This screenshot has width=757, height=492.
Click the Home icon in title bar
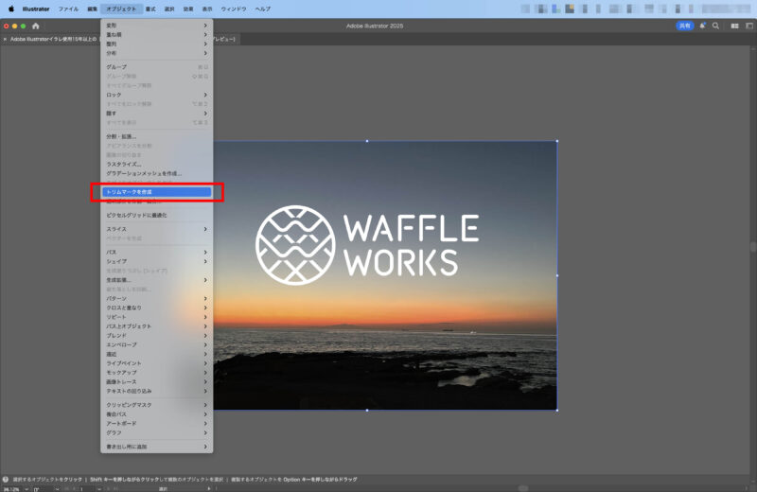point(36,26)
